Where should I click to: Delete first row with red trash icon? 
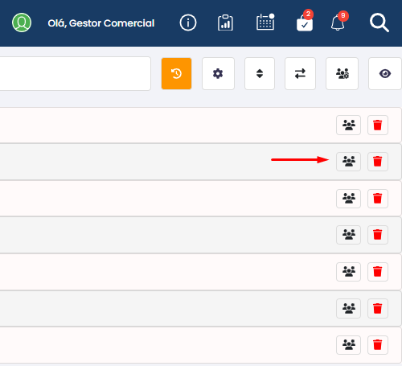pos(378,125)
